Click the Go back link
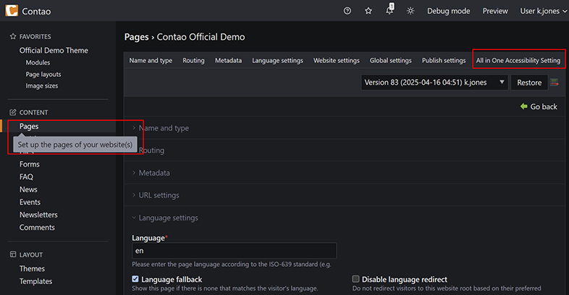Image resolution: width=569 pixels, height=295 pixels. coord(543,107)
